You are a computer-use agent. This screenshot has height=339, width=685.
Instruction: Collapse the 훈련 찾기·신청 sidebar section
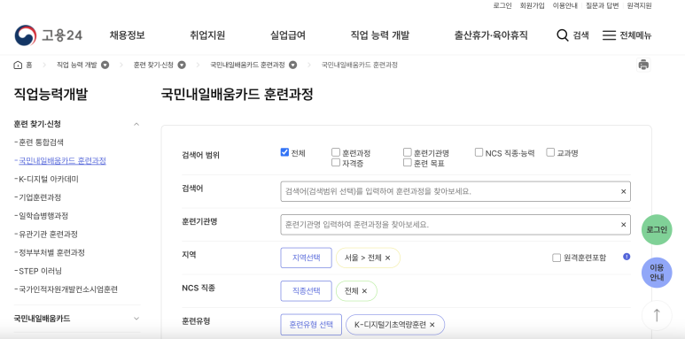point(136,124)
